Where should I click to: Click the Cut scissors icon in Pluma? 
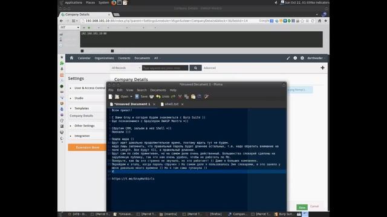click(x=180, y=96)
